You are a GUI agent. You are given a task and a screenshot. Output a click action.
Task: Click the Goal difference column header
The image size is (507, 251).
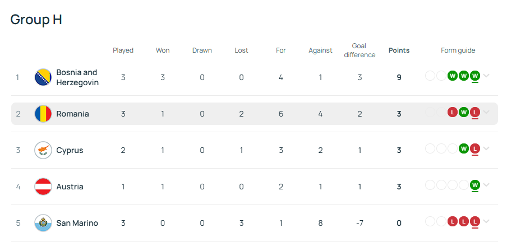(x=359, y=50)
